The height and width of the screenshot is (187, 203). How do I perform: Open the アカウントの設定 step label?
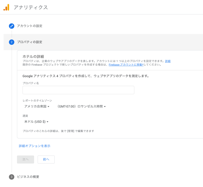30,26
